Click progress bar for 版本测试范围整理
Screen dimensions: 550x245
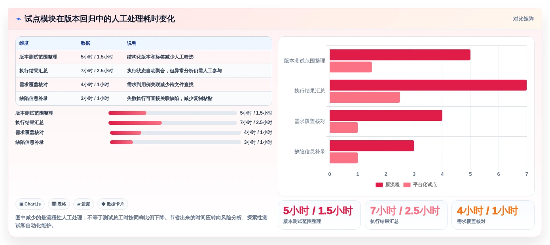pyautogui.click(x=173, y=113)
